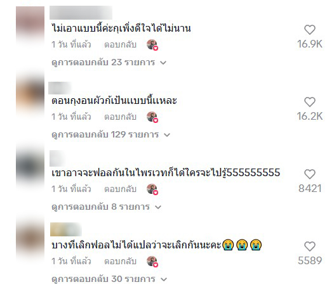
Task: Click ตอบกลับ under the first comment
Action: [120, 45]
